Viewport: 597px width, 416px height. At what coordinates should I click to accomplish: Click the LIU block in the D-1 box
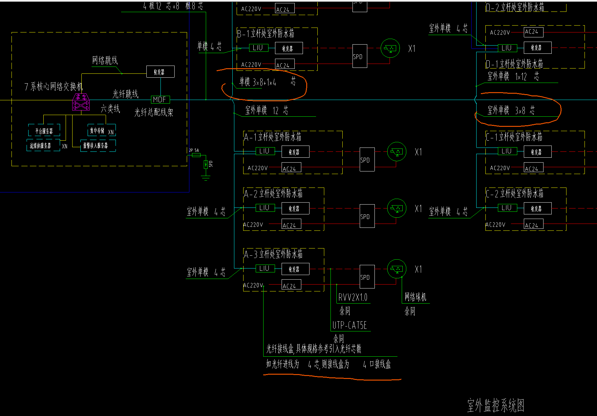point(507,48)
